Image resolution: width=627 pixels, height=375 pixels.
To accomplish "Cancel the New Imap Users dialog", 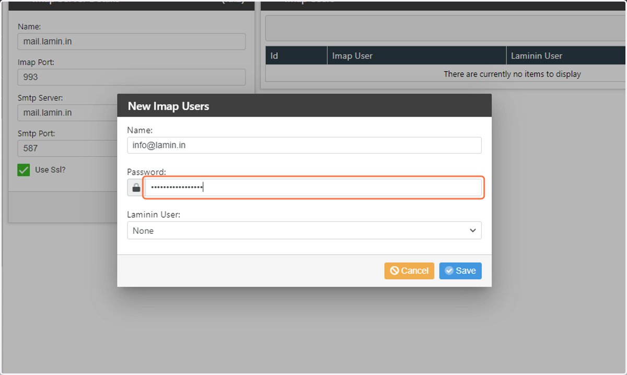I will coord(409,270).
